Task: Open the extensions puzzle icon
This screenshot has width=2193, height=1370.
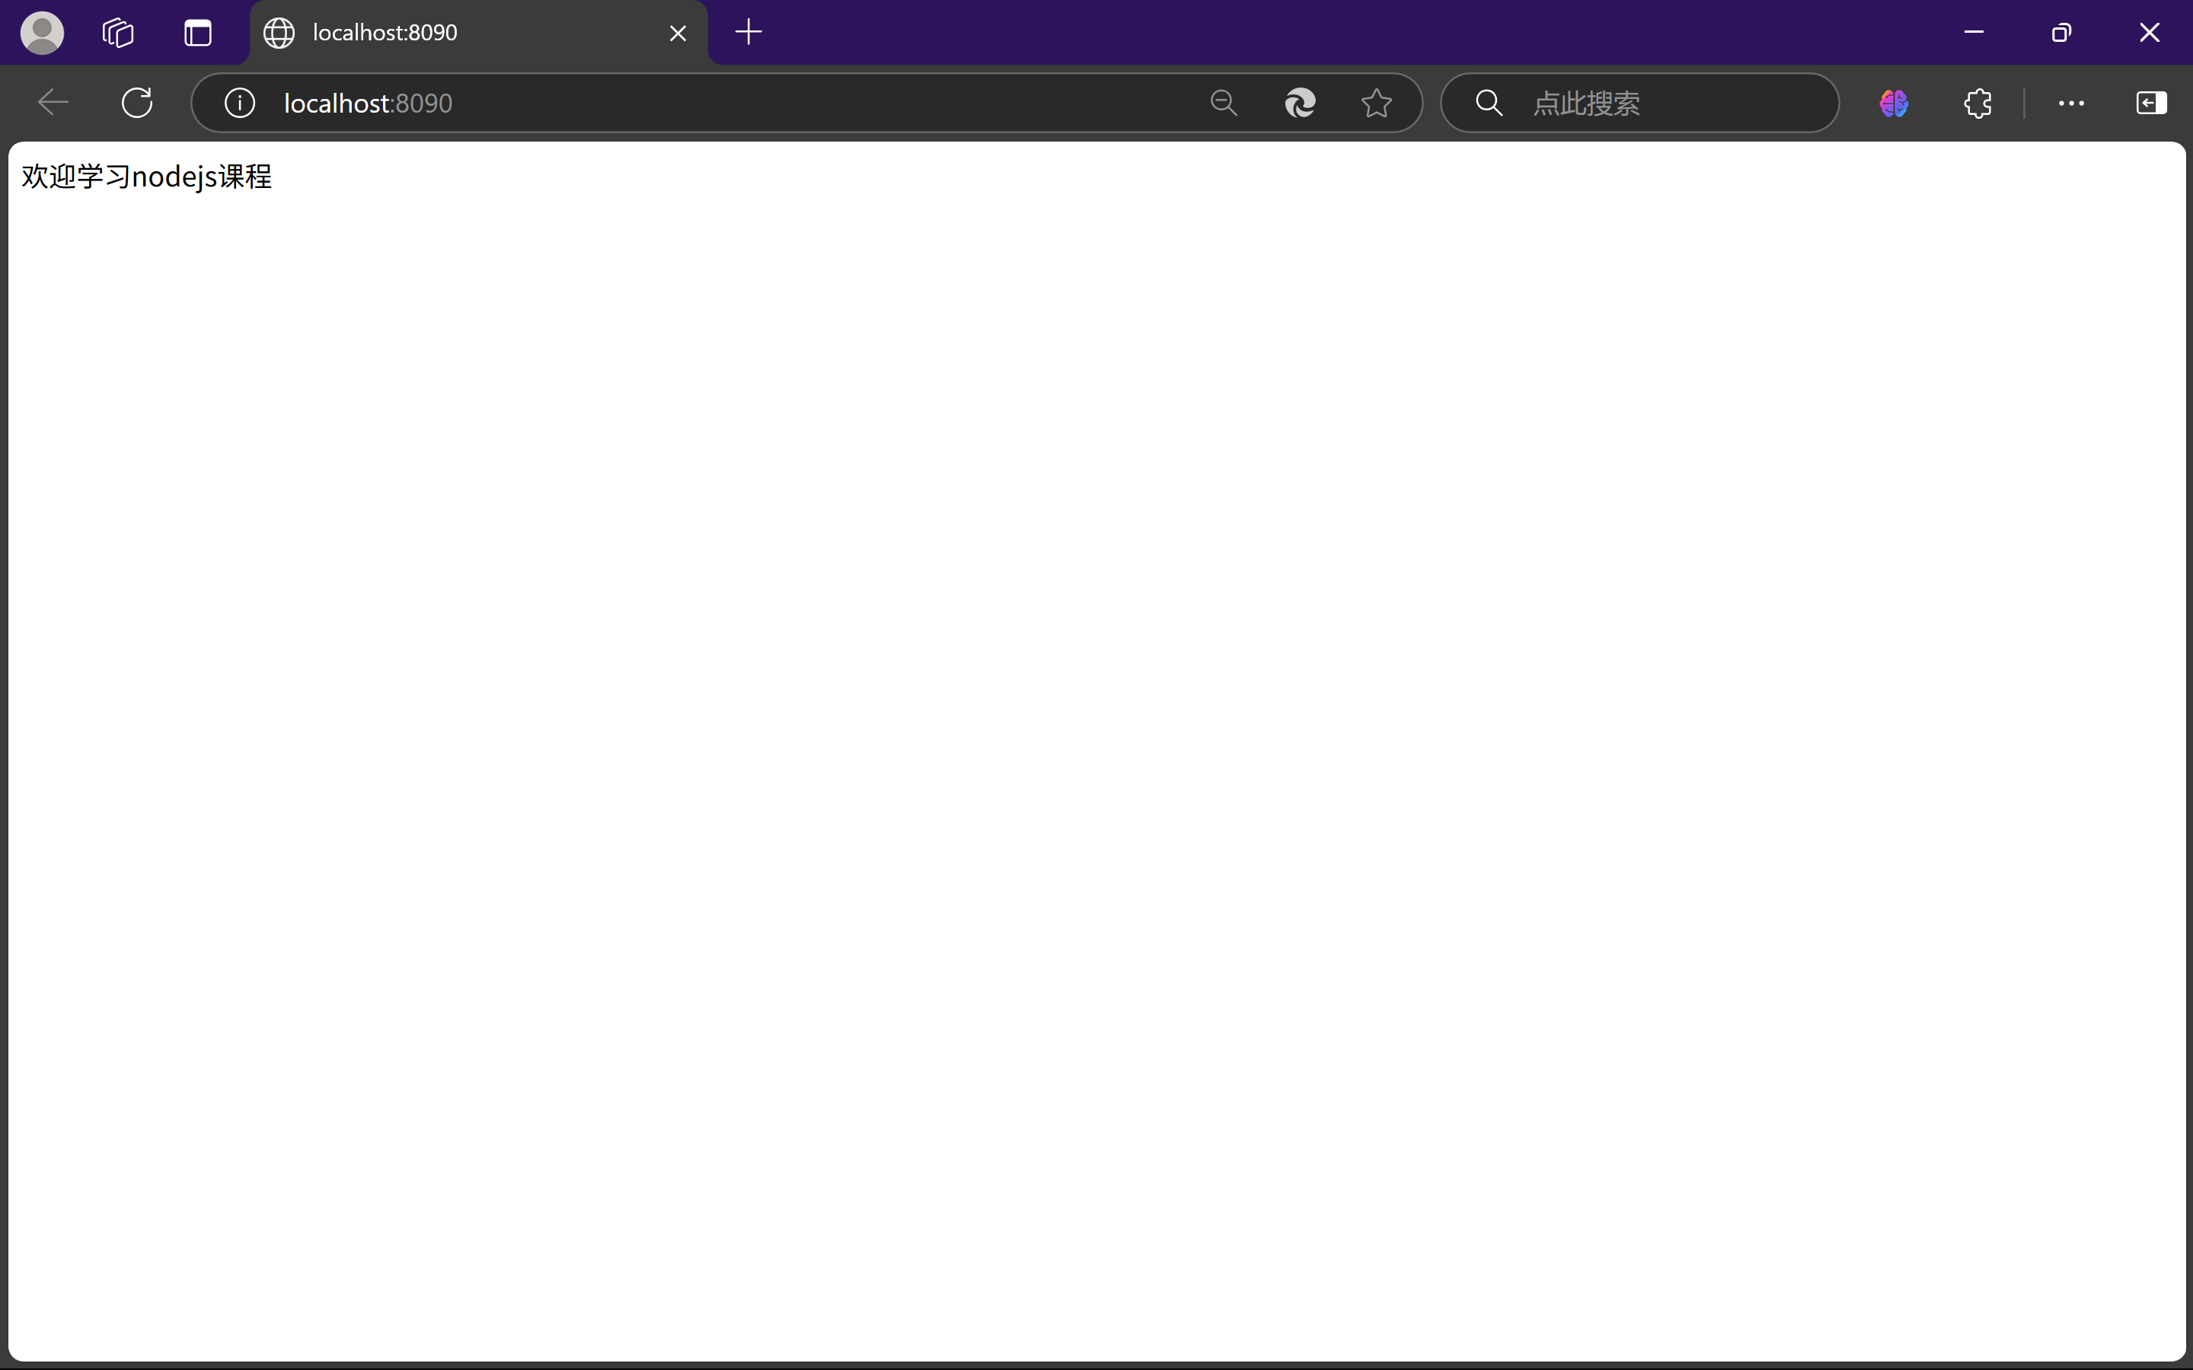Action: click(x=1978, y=103)
